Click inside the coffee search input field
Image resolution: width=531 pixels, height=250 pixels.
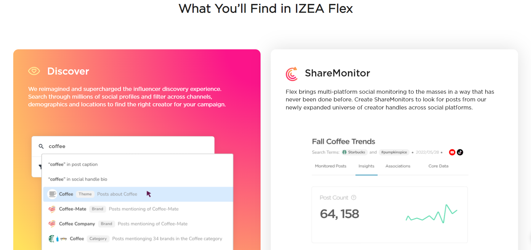(x=92, y=146)
